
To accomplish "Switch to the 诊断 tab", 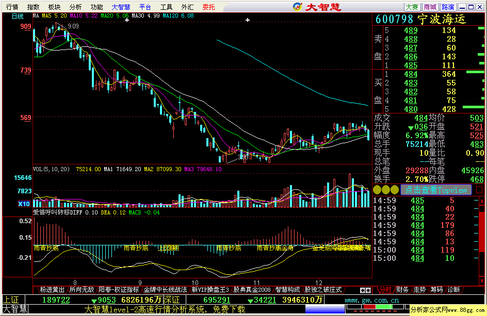I will tap(453, 290).
